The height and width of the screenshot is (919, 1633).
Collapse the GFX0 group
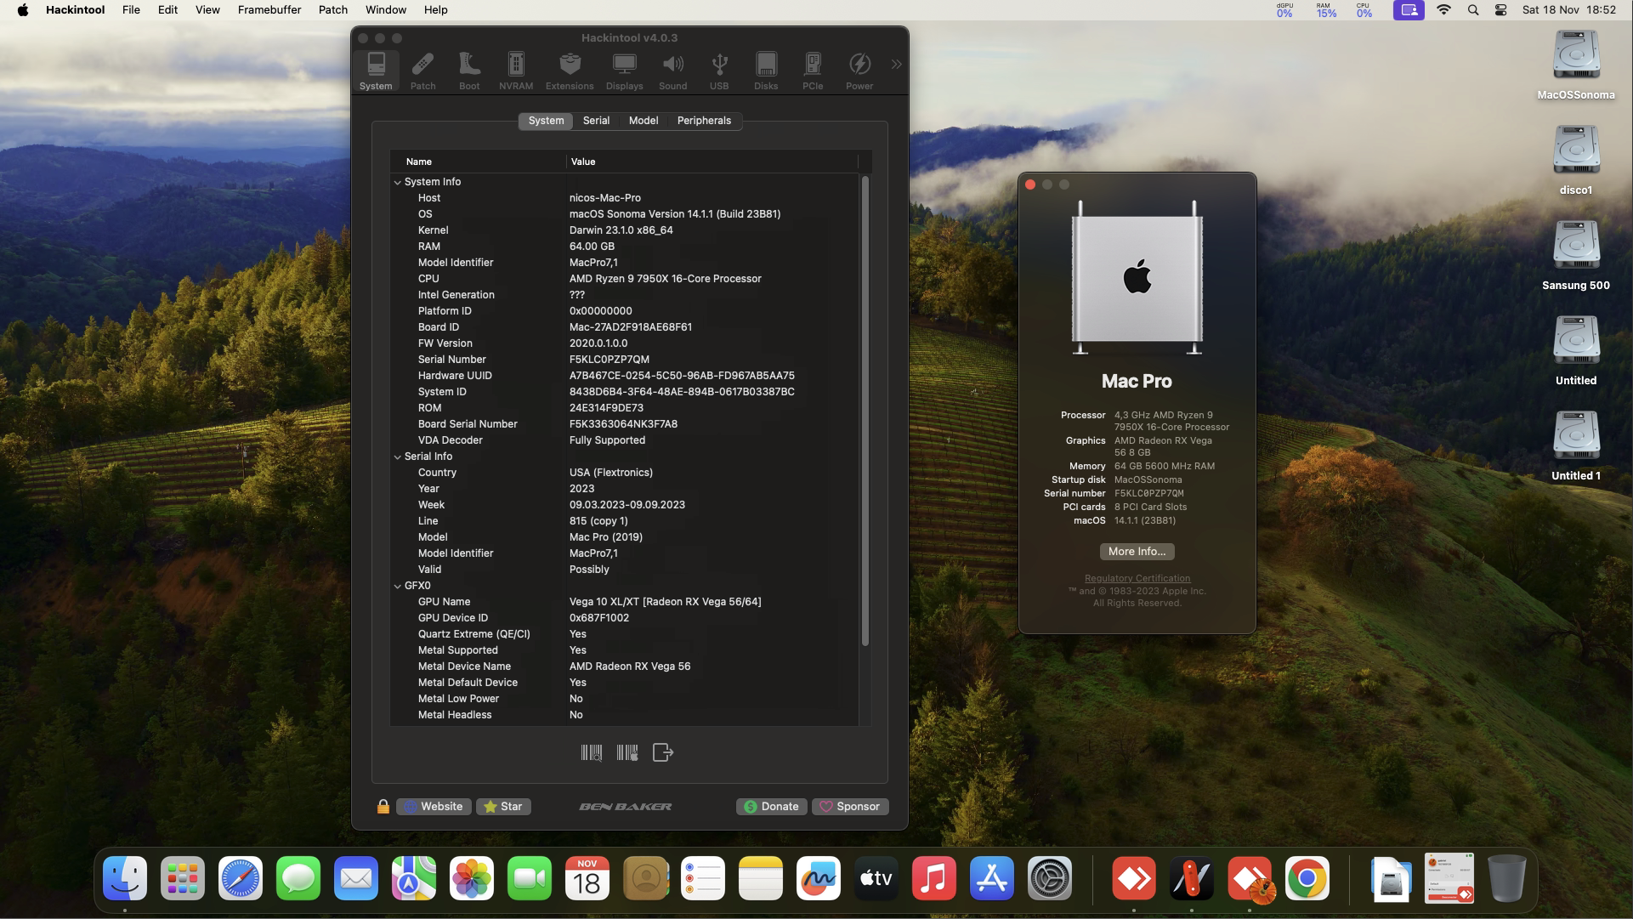coord(397,586)
